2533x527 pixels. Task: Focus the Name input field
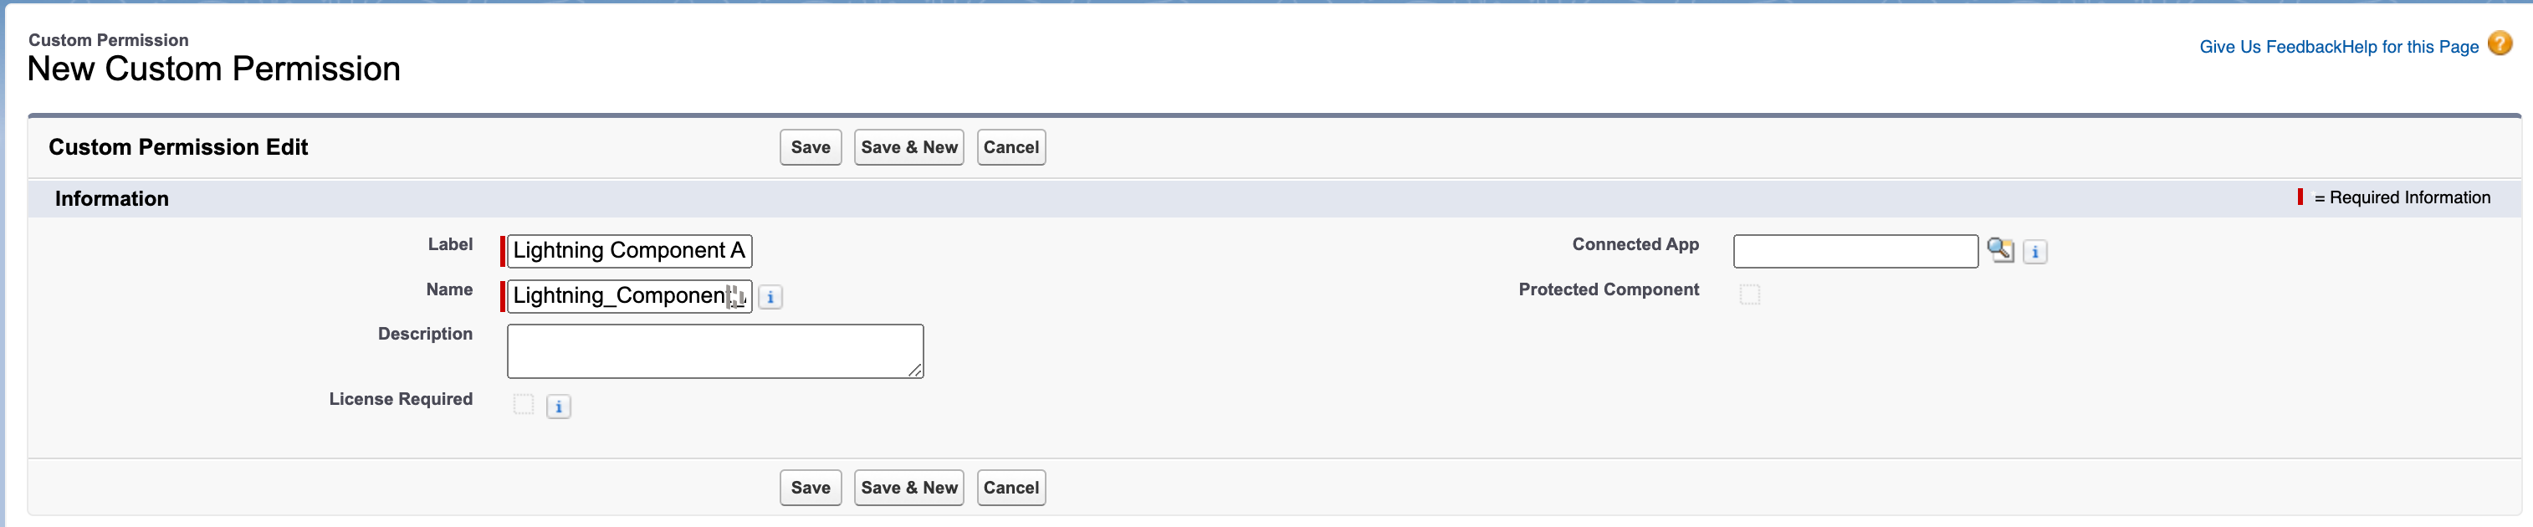pyautogui.click(x=629, y=296)
